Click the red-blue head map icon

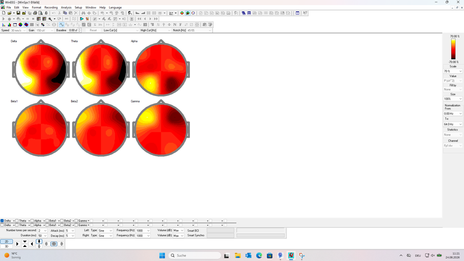coord(26,24)
